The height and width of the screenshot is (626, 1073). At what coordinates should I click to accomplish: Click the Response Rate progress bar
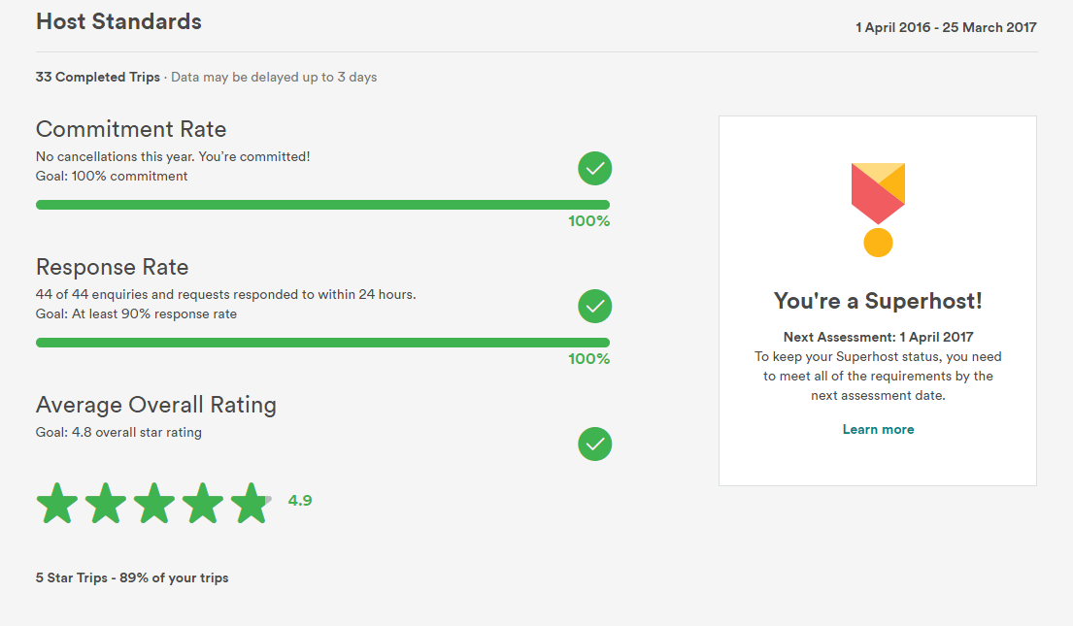point(322,343)
